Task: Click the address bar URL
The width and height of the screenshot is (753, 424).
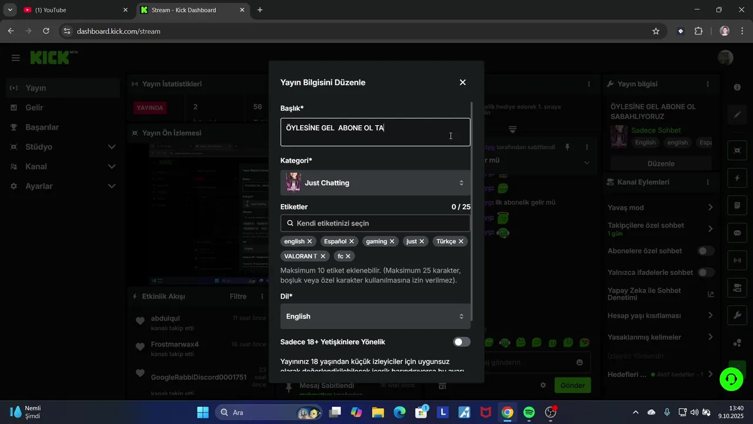Action: point(118,31)
